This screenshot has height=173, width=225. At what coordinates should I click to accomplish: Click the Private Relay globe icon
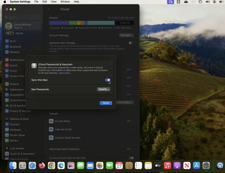(x=51, y=121)
